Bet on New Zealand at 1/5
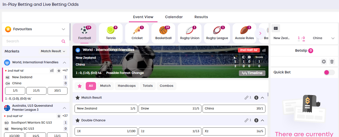 tap(106, 108)
